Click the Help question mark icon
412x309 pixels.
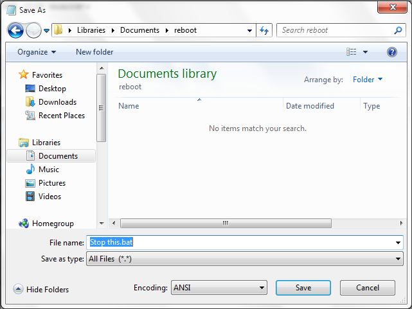click(392, 52)
